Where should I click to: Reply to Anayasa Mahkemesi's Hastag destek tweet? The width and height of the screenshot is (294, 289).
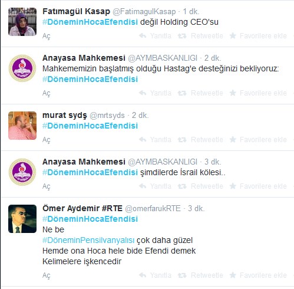click(x=155, y=93)
